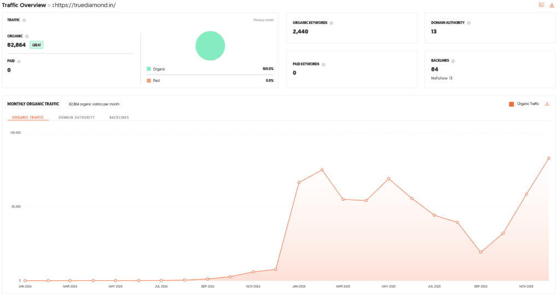Click the MAR 2024 x-axis label
The width and height of the screenshot is (560, 295).
70,286
